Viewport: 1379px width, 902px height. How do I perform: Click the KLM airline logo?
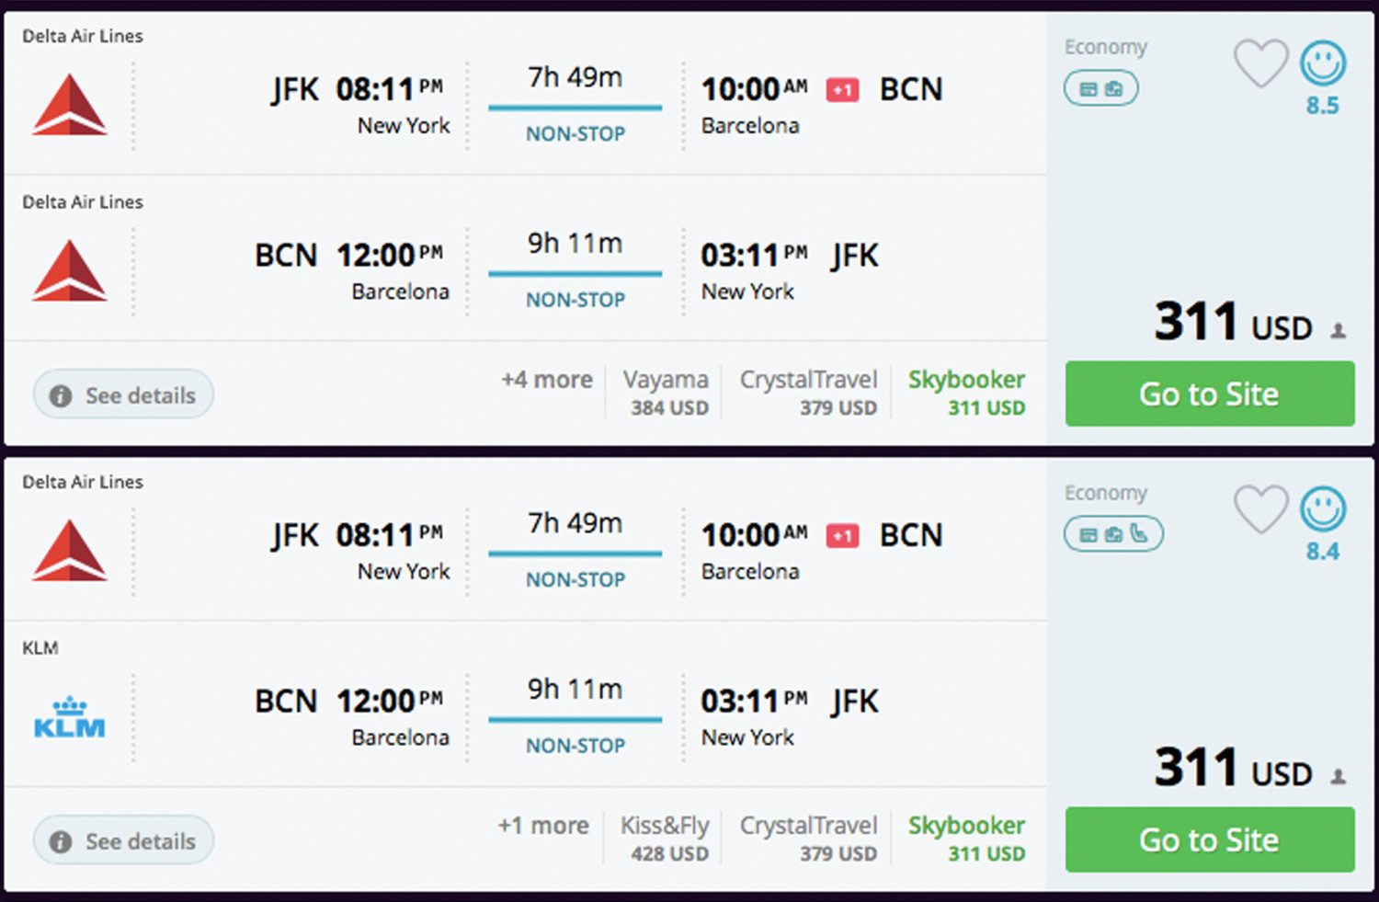click(70, 719)
